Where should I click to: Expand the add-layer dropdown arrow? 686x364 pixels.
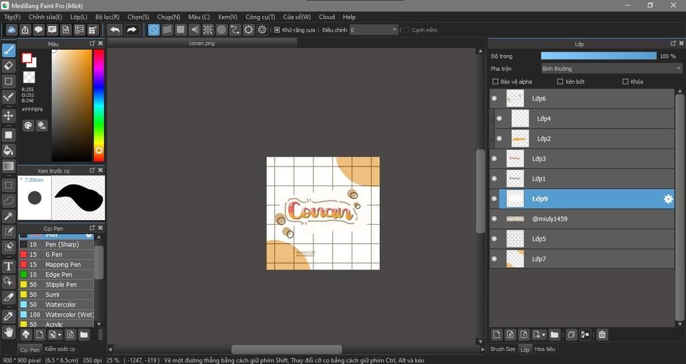click(543, 335)
